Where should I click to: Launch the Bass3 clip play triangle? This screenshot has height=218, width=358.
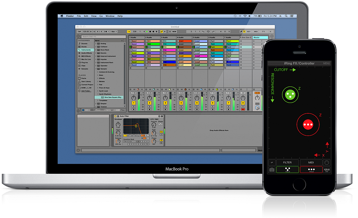click(x=131, y=47)
